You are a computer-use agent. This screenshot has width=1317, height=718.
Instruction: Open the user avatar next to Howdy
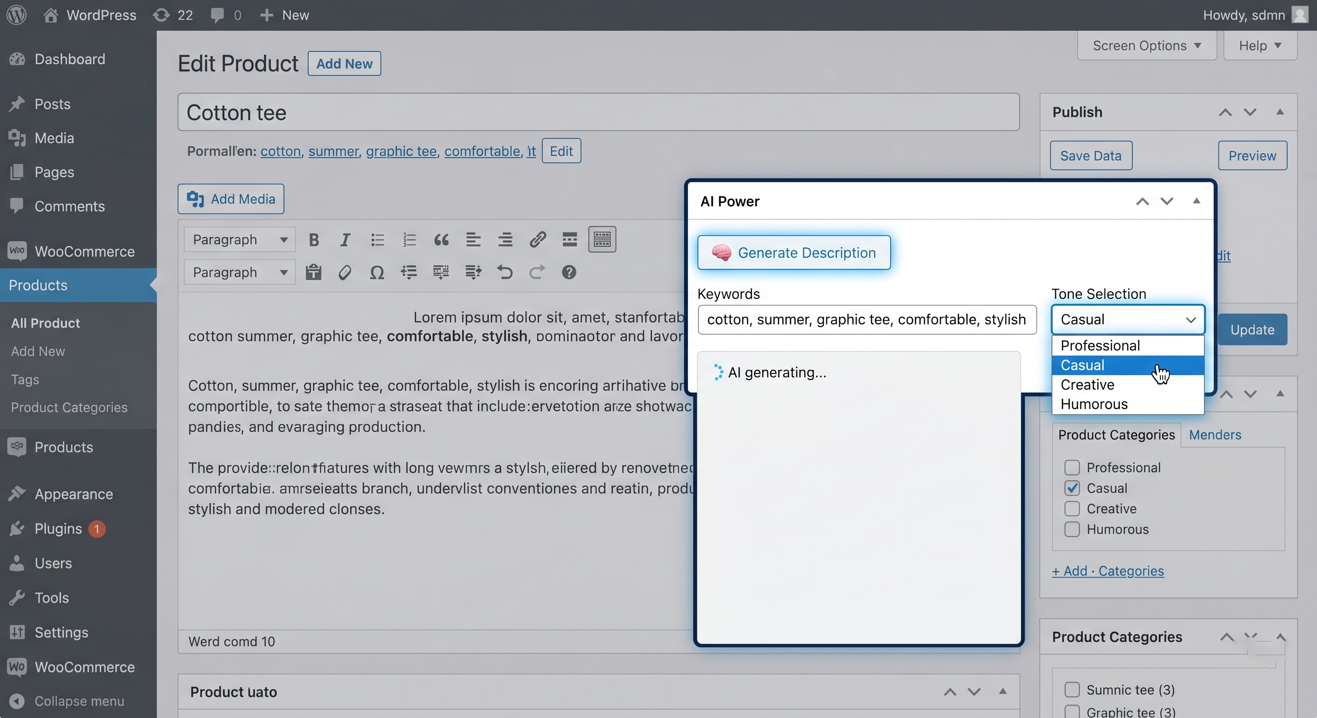pos(1300,15)
